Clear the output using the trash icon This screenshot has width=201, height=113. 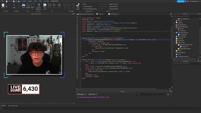point(168,94)
